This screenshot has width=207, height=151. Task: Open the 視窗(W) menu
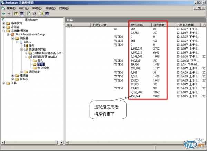pyautogui.click(x=50, y=8)
